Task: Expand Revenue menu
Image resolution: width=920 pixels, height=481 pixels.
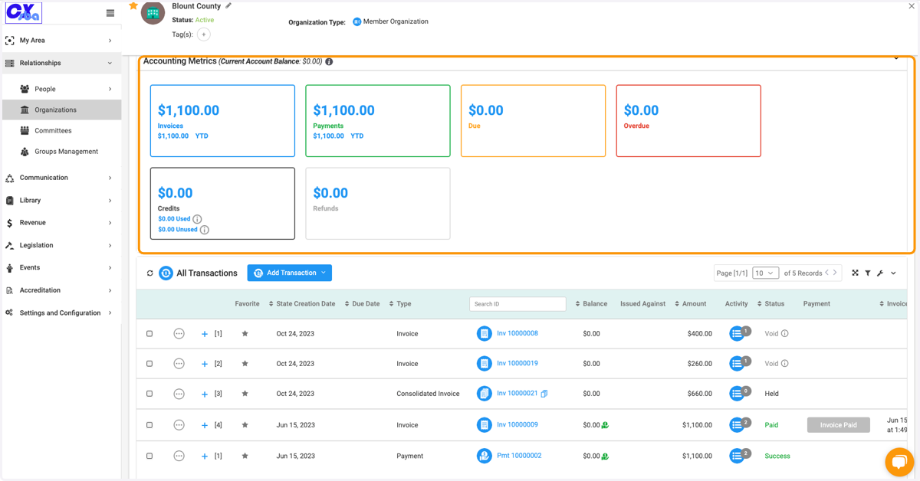Action: pos(61,223)
